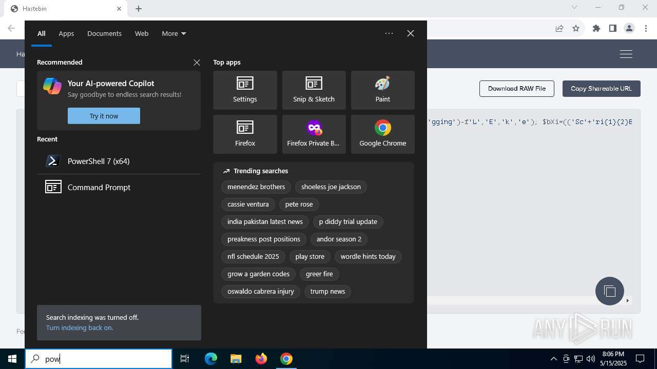The height and width of the screenshot is (369, 657).
Task: Open Hastebin hamburger menu
Action: pos(626,54)
